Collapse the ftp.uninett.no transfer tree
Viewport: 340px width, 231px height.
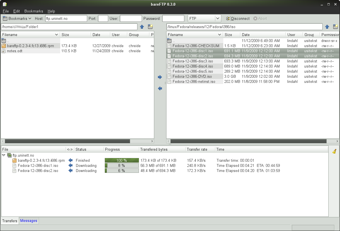pos(4,156)
